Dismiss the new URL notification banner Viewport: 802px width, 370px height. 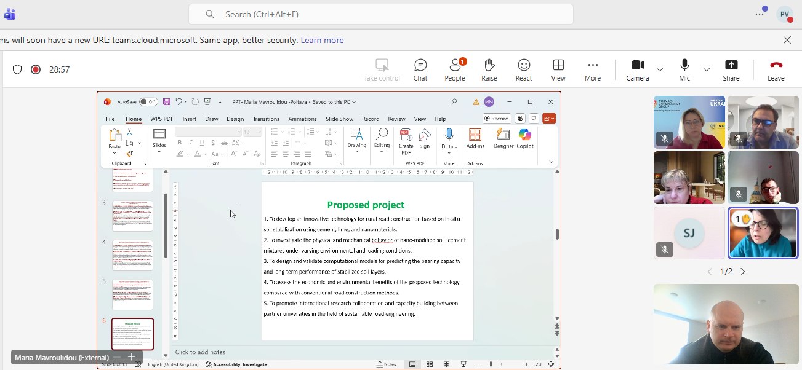click(787, 40)
